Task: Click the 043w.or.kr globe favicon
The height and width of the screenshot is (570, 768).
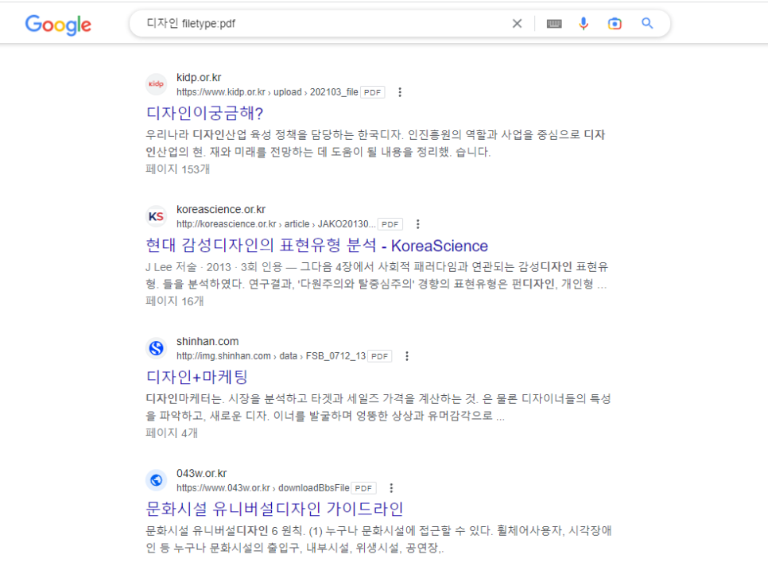Action: click(x=157, y=480)
